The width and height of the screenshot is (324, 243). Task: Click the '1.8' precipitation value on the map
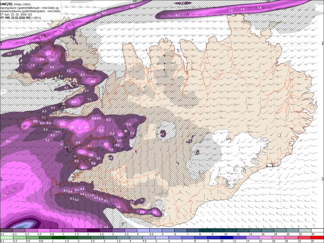[42, 37]
